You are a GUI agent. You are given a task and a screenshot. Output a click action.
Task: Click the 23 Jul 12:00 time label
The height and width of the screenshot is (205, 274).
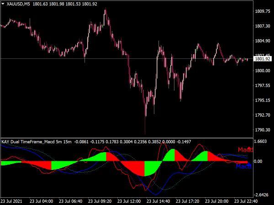(129, 201)
